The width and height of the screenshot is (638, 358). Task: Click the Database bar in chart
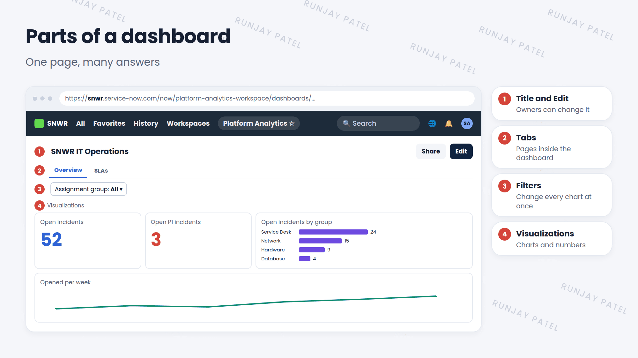[305, 259]
